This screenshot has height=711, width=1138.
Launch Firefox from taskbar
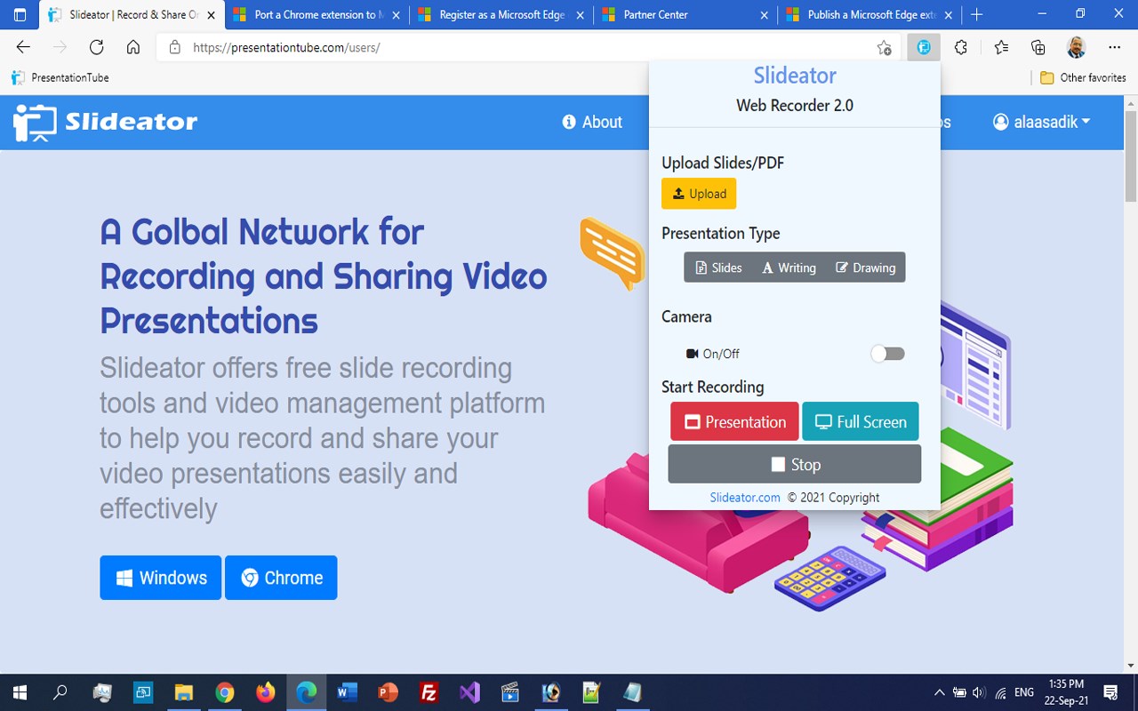point(265,692)
